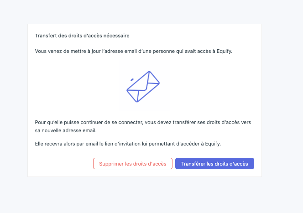The height and width of the screenshot is (213, 303).
Task: Click the small dash mark beside the envelope
Action: (132, 79)
